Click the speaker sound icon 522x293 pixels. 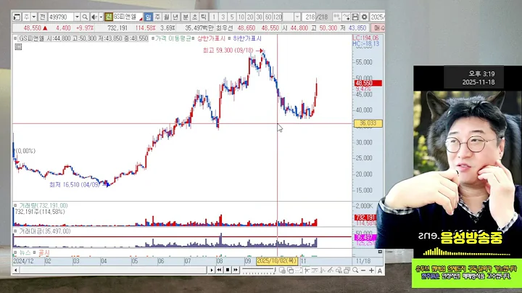(x=94, y=17)
